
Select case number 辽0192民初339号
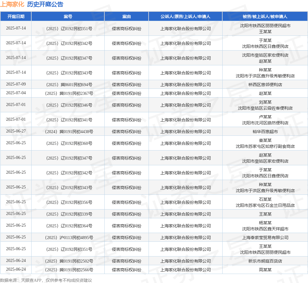[x=69, y=214]
